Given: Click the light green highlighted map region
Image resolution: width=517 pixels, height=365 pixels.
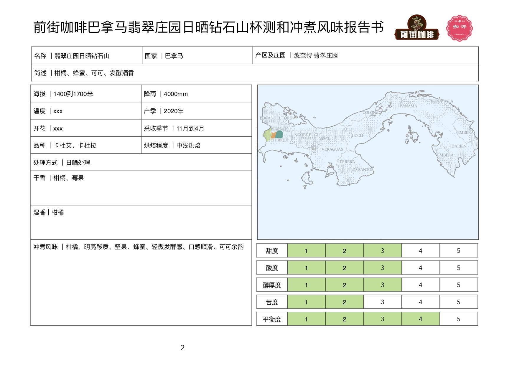Looking at the screenshot, I should (267, 135).
